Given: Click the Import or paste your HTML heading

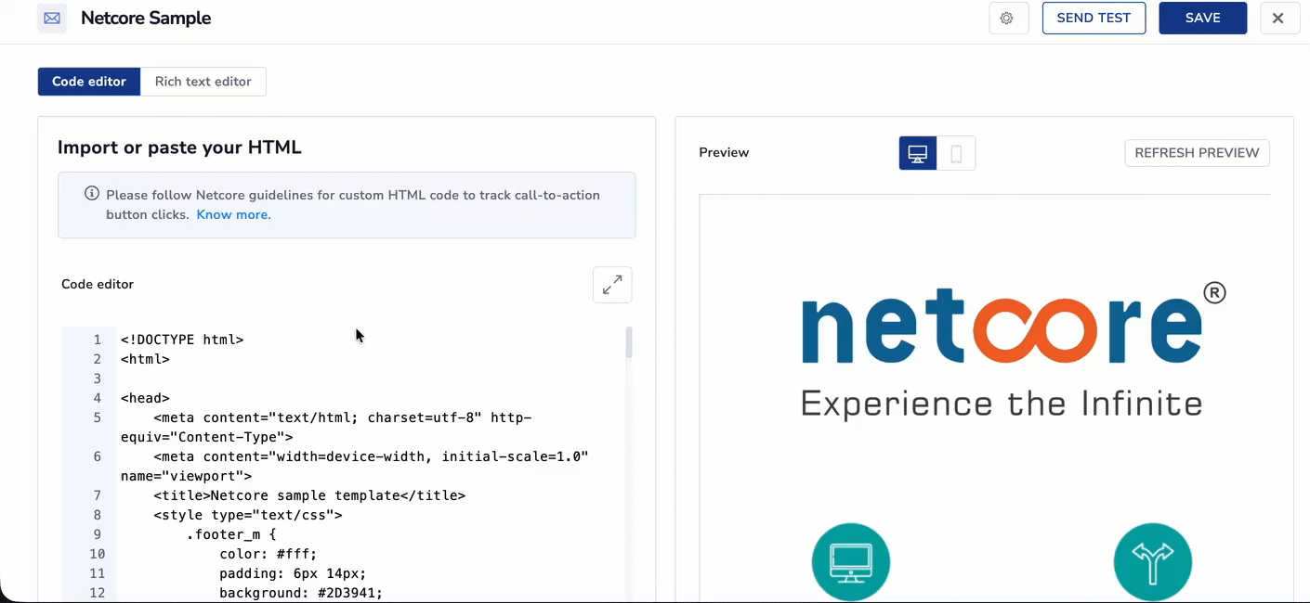Looking at the screenshot, I should pyautogui.click(x=179, y=148).
